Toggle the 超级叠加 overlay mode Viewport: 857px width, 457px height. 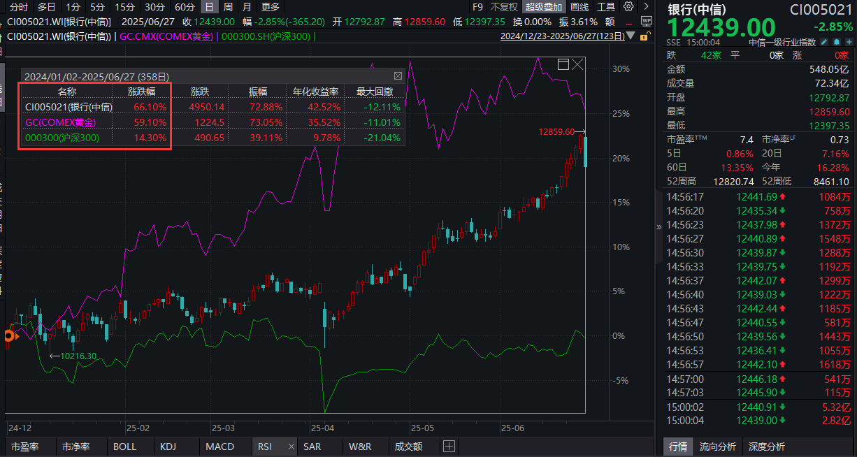pos(544,7)
